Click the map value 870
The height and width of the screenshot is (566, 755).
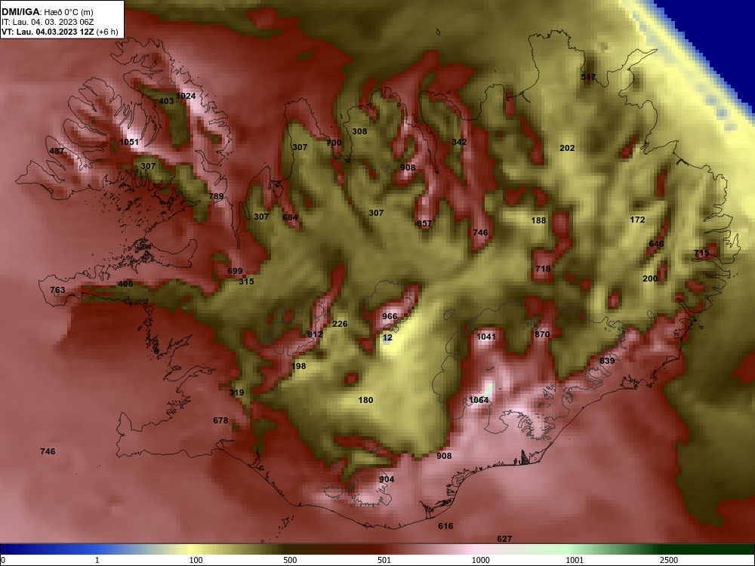tap(542, 334)
